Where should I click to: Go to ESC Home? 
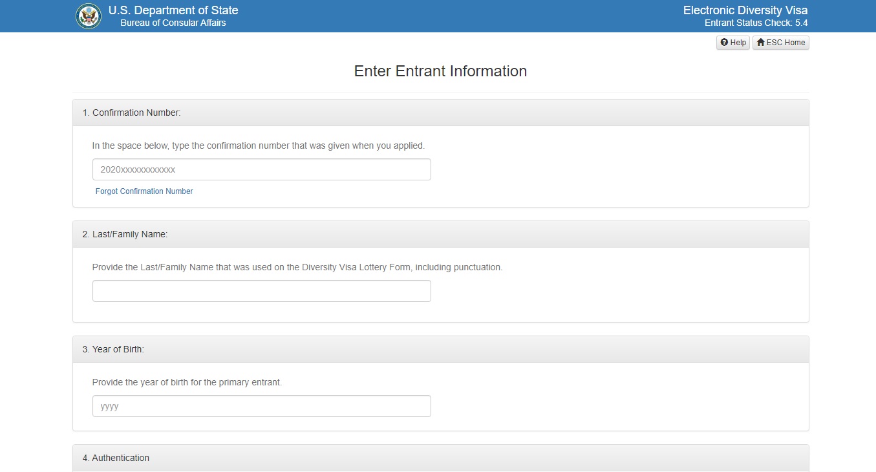[x=781, y=43]
